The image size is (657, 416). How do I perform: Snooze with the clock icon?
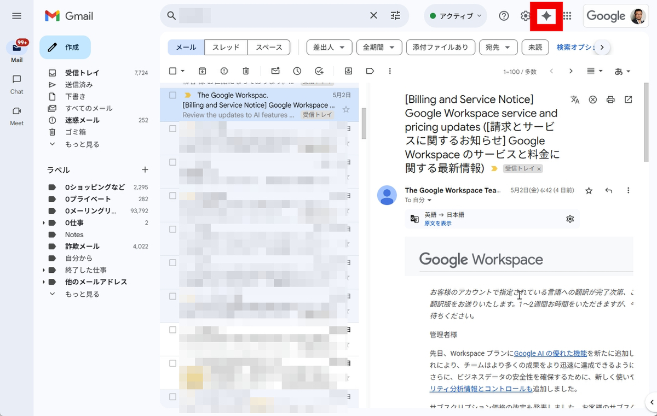(297, 71)
